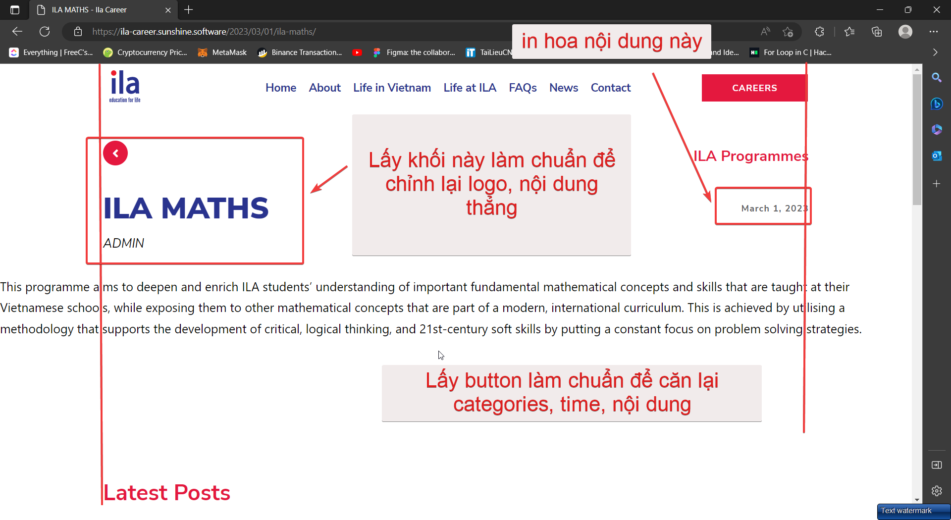Open Settings and more menu
Image resolution: width=951 pixels, height=520 pixels.
click(934, 32)
